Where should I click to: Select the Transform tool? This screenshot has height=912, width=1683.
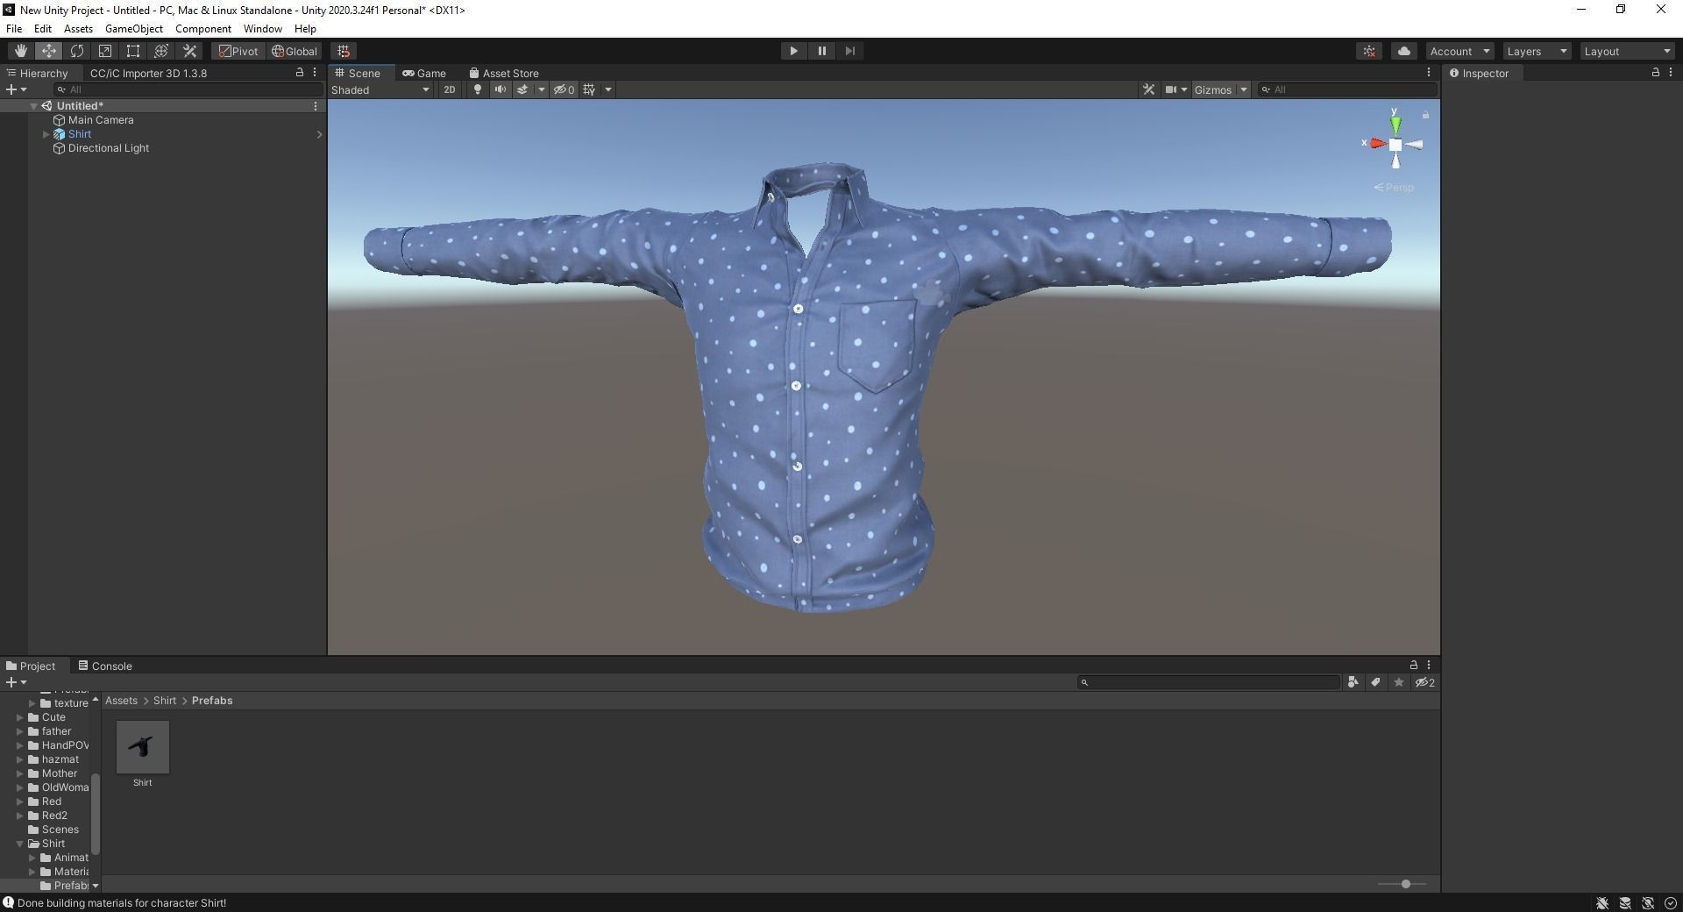161,51
